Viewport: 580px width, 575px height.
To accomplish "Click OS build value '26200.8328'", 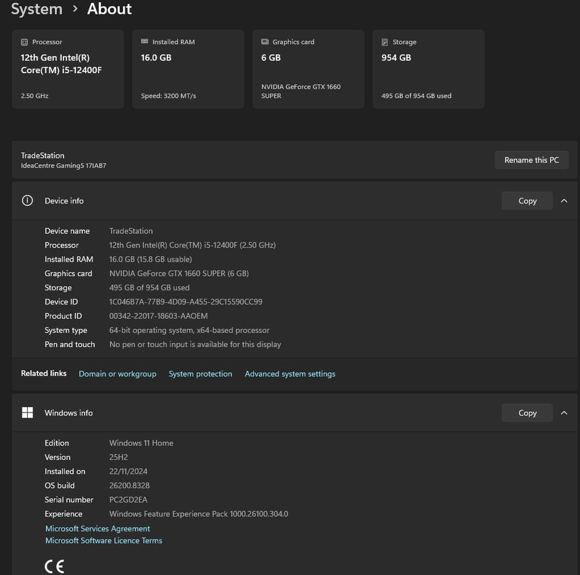I will tap(129, 486).
